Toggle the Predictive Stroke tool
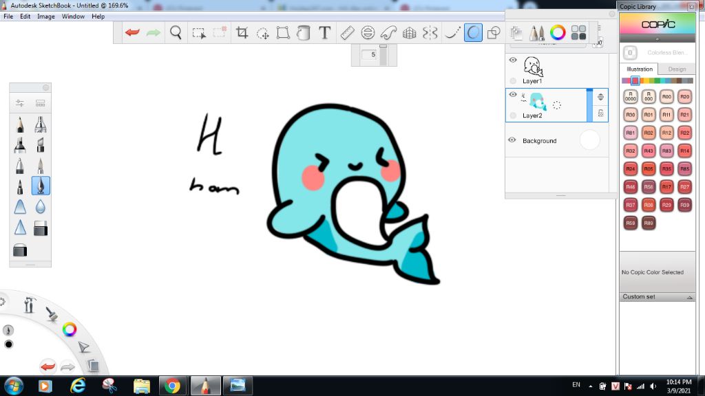705x396 pixels. pos(473,33)
